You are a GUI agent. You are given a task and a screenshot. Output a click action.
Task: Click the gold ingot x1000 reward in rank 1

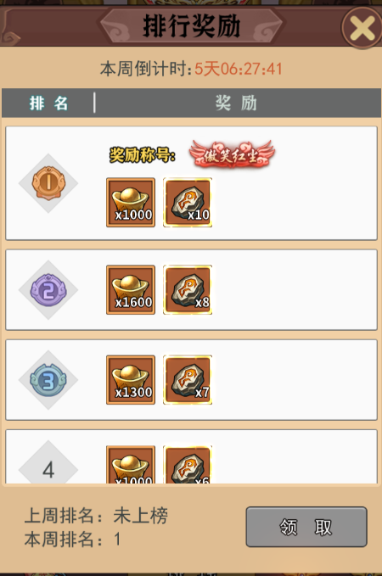pyautogui.click(x=131, y=203)
